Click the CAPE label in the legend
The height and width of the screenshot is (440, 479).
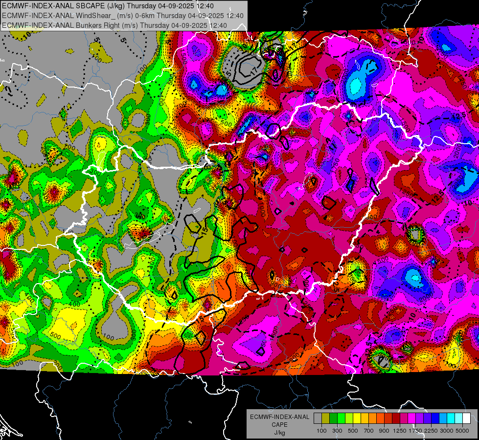pos(279,425)
